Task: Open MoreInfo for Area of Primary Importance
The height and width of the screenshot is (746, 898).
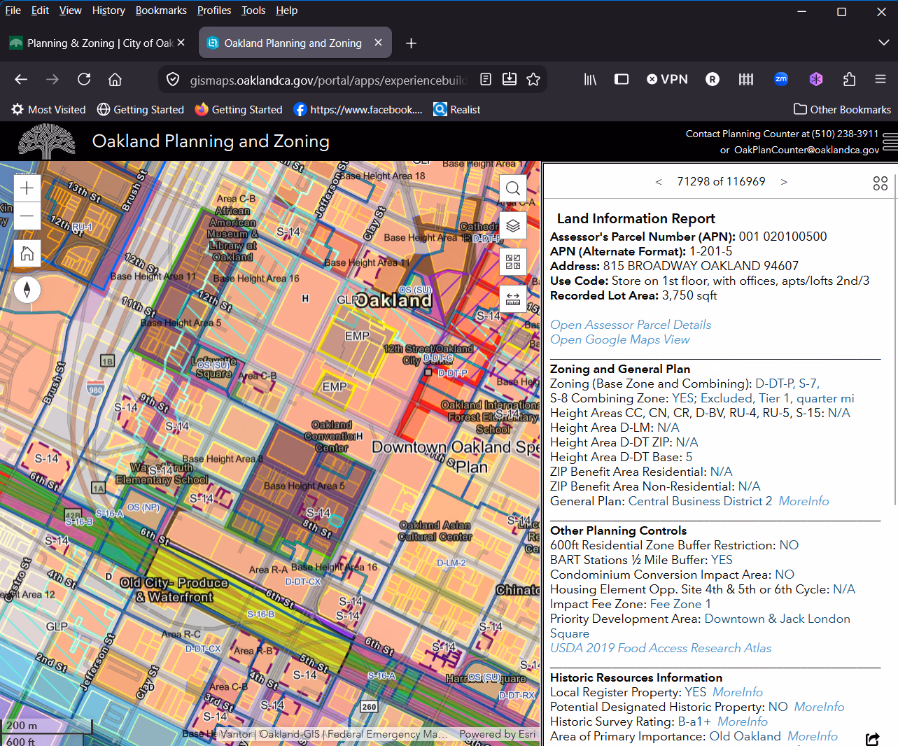Action: 813,736
